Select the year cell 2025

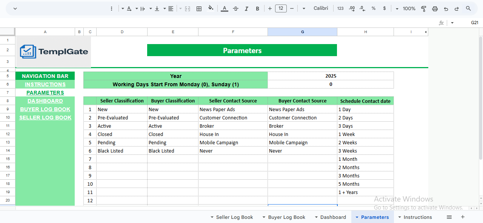pos(331,76)
